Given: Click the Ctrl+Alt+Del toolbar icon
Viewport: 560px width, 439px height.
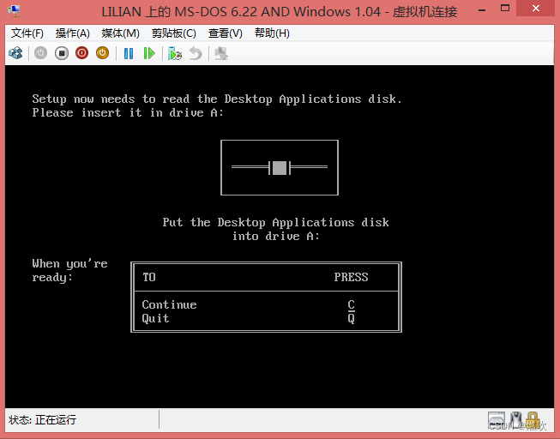Looking at the screenshot, I should [x=15, y=53].
